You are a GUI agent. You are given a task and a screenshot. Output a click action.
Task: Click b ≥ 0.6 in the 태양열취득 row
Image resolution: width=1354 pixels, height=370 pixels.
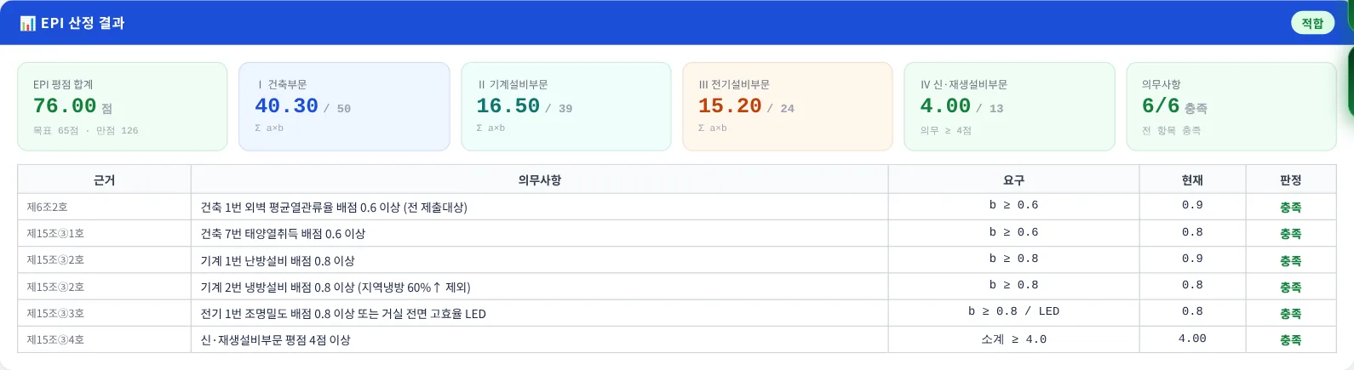(x=1013, y=231)
